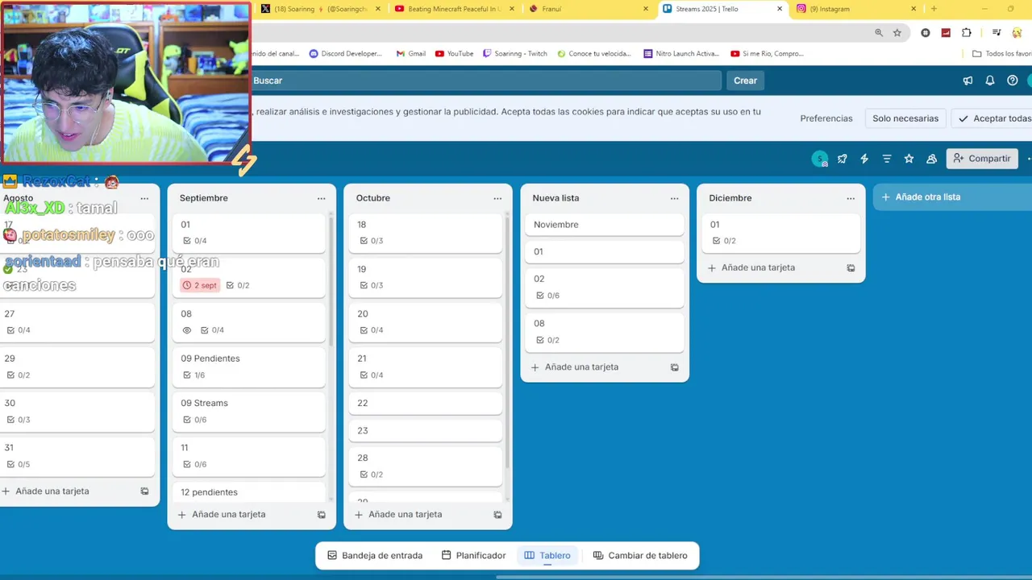
Task: Click checklist badge 0/6 on Nueva lista card 02
Action: pyautogui.click(x=547, y=296)
